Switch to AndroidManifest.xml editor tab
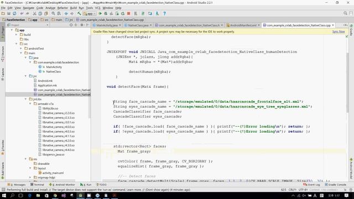The image size is (354, 199). coord(243,25)
